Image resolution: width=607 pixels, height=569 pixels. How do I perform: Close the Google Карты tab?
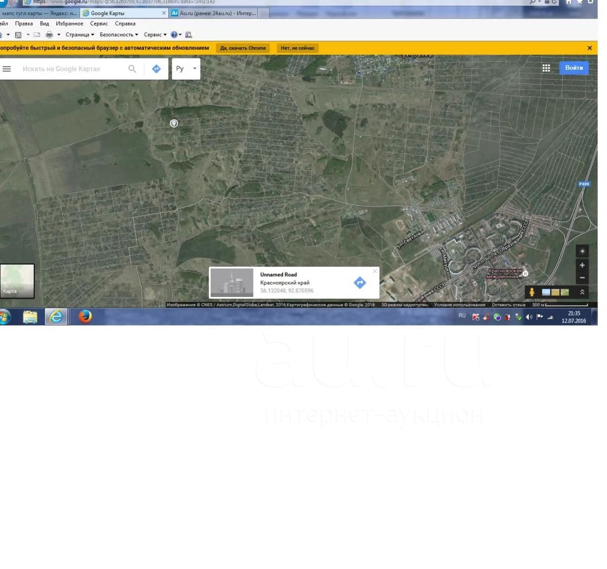coord(164,13)
